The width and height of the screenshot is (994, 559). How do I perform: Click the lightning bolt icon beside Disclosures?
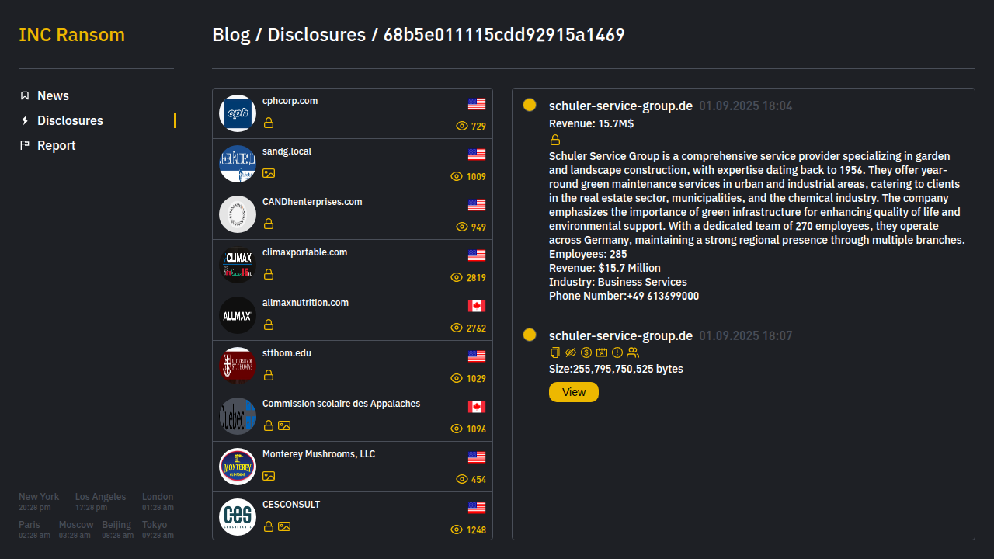25,120
